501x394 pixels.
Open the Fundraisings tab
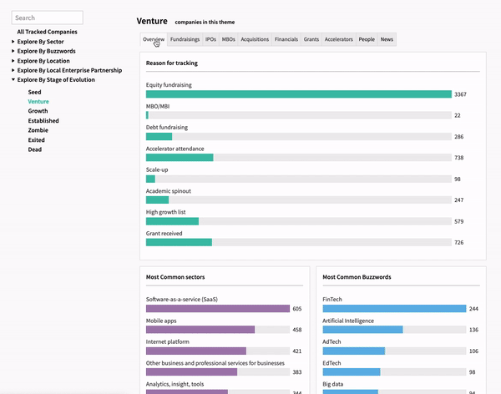(x=185, y=39)
